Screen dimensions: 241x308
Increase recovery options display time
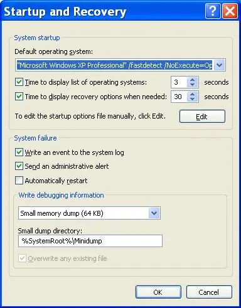click(193, 94)
